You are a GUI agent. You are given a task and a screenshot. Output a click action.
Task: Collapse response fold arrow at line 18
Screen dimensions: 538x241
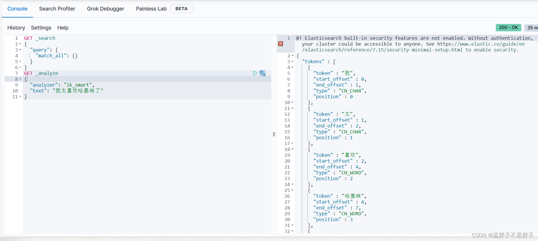[292, 149]
